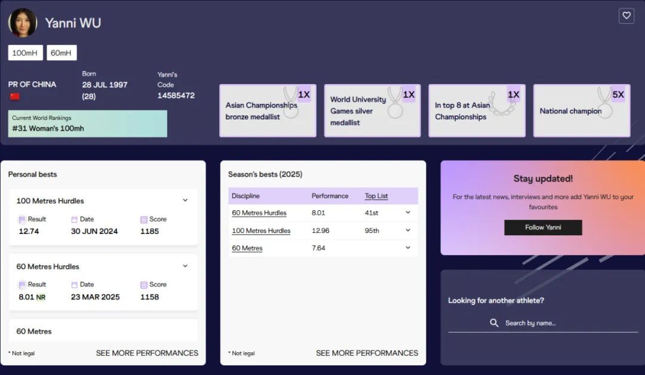Image resolution: width=645 pixels, height=375 pixels.
Task: Open the 60 Metres season's best link
Action: [x=247, y=248]
